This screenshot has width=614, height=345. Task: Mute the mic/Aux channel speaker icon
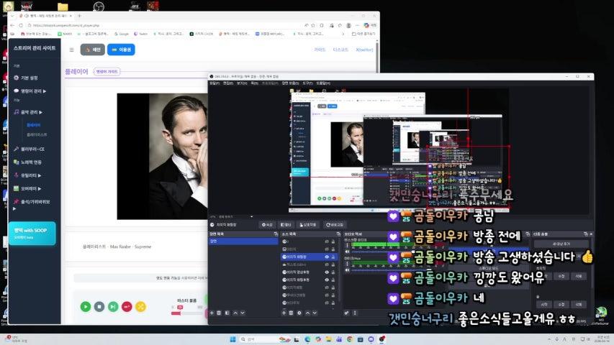[347, 270]
